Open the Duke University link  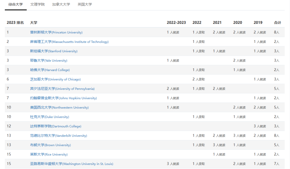point(50,117)
